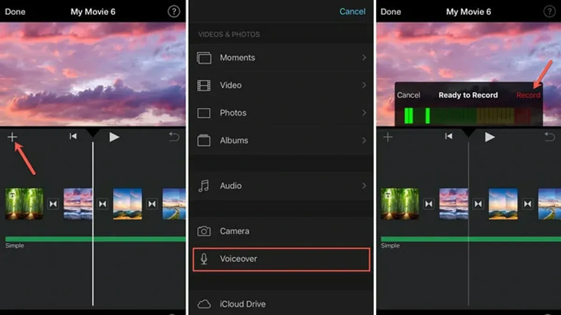Open the Audio category
Image resolution: width=561 pixels, height=315 pixels.
(x=280, y=186)
